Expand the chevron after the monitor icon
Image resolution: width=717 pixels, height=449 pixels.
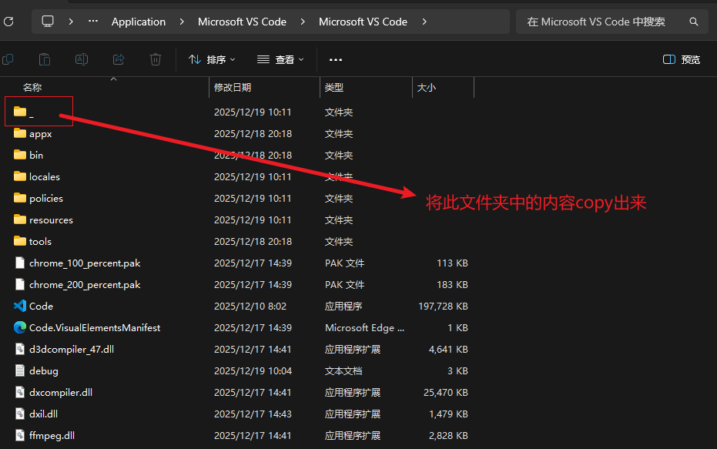tap(70, 22)
